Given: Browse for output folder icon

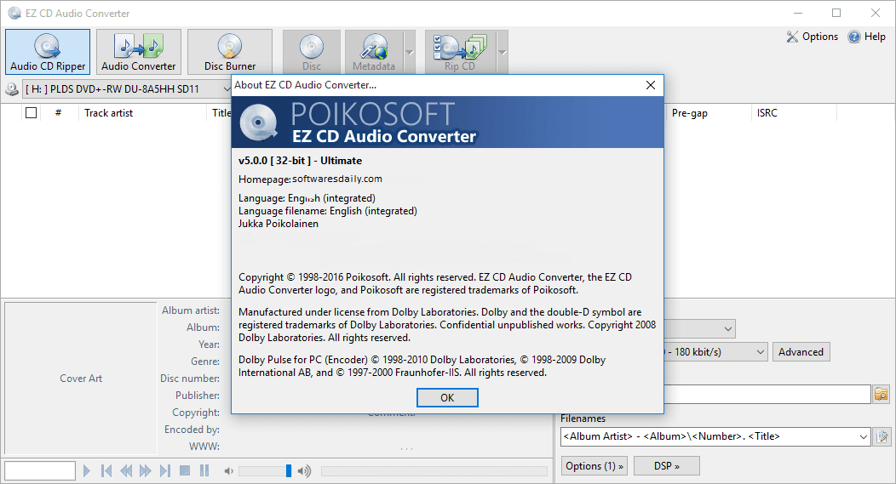Looking at the screenshot, I should coord(882,395).
